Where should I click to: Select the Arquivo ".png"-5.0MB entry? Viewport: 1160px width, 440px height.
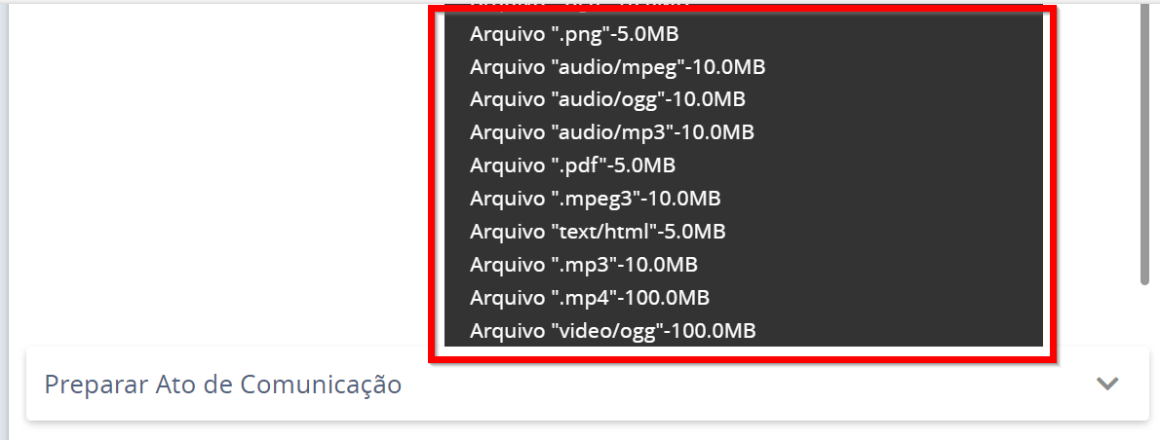click(x=574, y=34)
